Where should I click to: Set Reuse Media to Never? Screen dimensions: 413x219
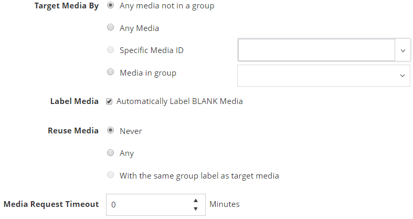[x=110, y=131]
